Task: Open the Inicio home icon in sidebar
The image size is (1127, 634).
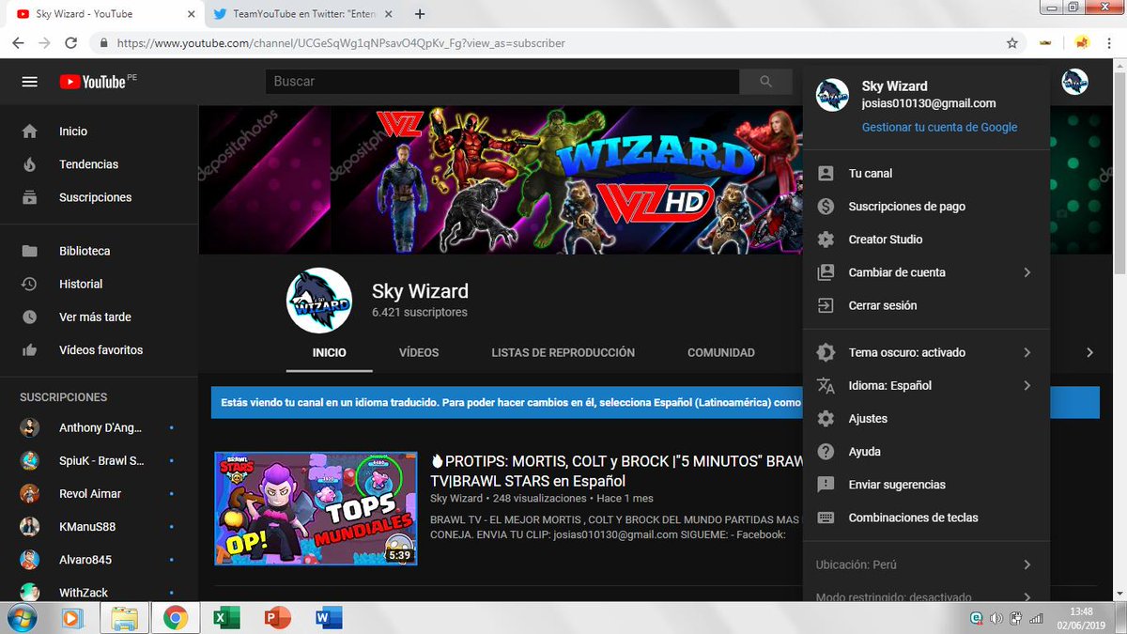Action: [30, 131]
